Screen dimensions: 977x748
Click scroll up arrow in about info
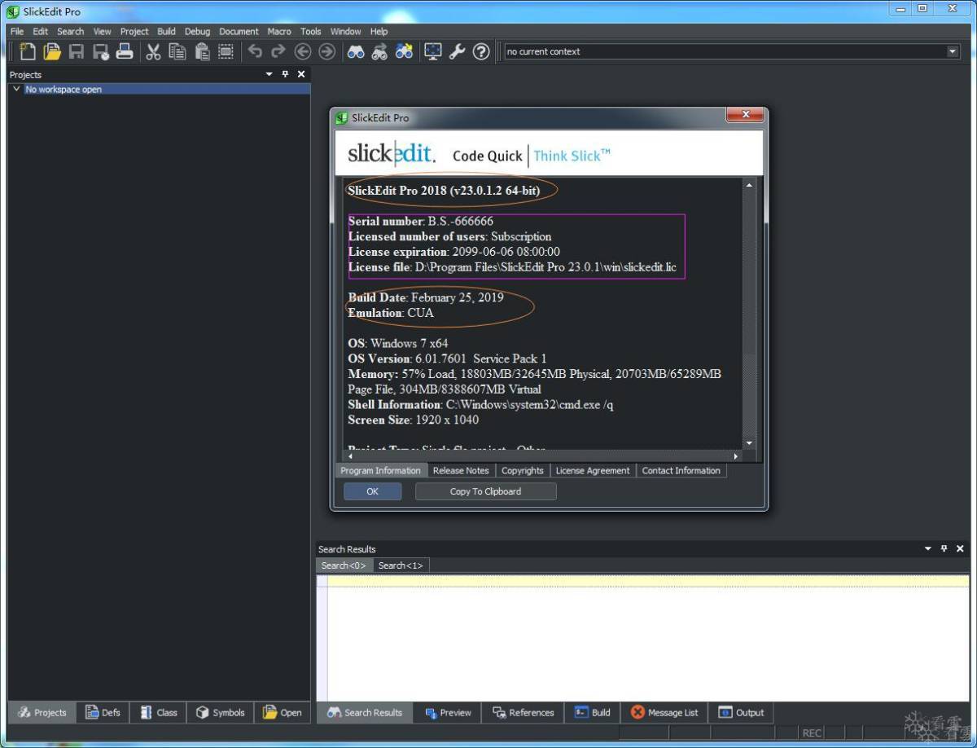(749, 185)
